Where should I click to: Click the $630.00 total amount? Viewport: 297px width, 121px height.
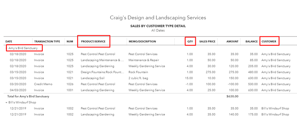pyautogui.click(x=232, y=97)
